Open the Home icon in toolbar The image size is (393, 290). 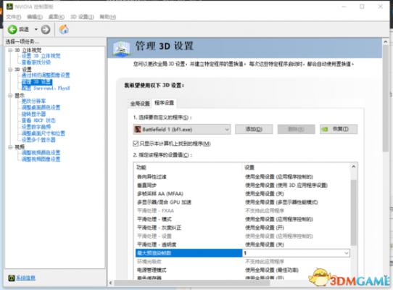tap(64, 29)
